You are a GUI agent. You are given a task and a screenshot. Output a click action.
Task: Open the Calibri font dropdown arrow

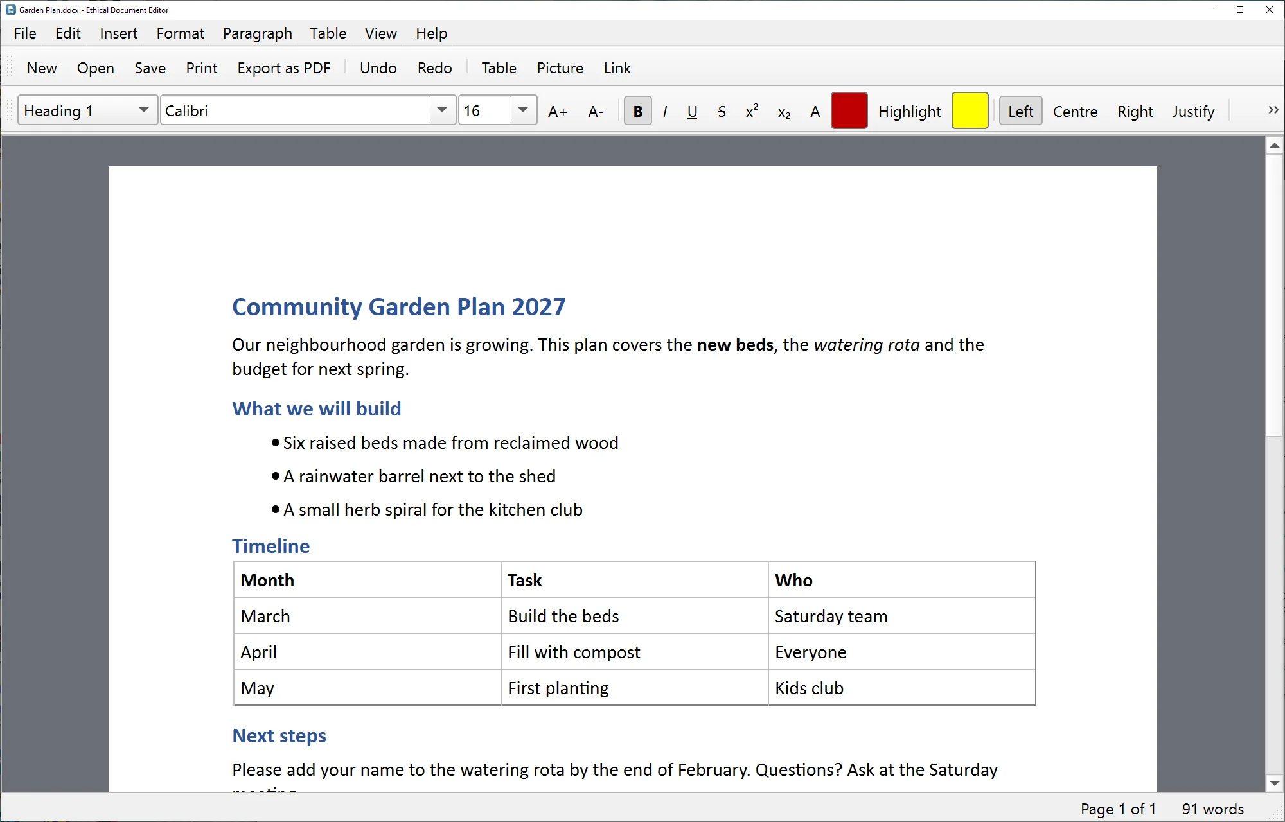tap(442, 110)
